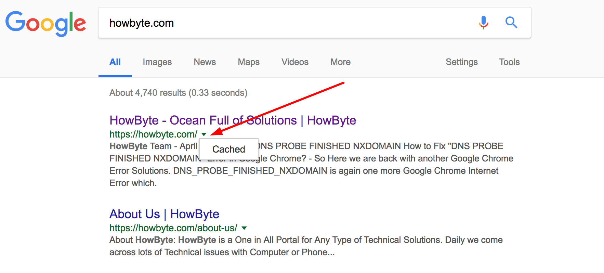Start a voice search with the microphone icon
The image size is (604, 273).
click(x=484, y=23)
